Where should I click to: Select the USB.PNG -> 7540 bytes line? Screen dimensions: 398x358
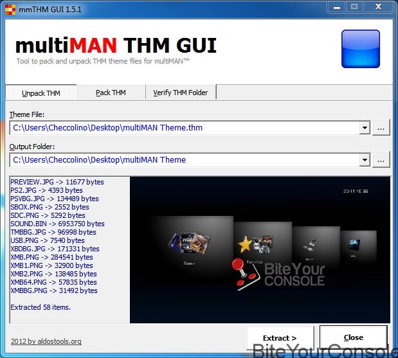pos(48,240)
